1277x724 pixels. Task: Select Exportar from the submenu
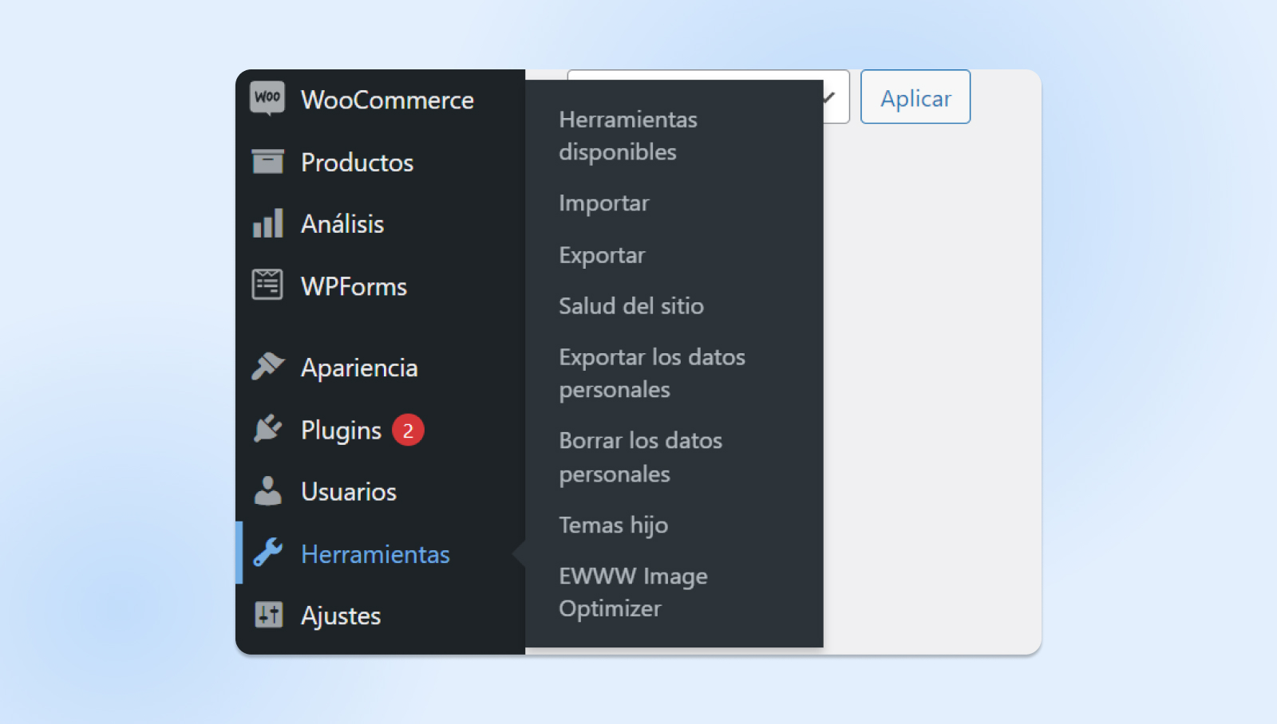coord(602,255)
